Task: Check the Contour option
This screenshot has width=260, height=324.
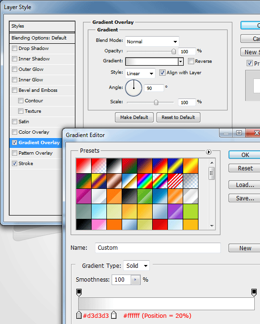Action: (21, 101)
